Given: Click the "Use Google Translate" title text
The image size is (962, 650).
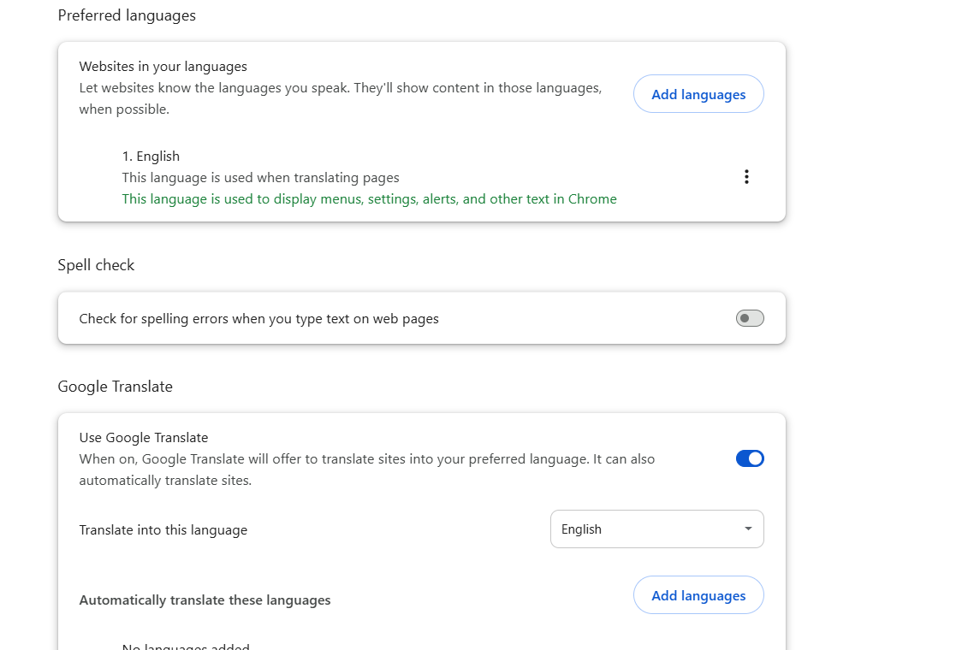Looking at the screenshot, I should 144,437.
